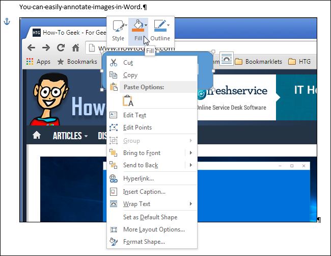Click the Keep Text Only paste icon
Image resolution: width=331 pixels, height=256 pixels.
tap(128, 100)
